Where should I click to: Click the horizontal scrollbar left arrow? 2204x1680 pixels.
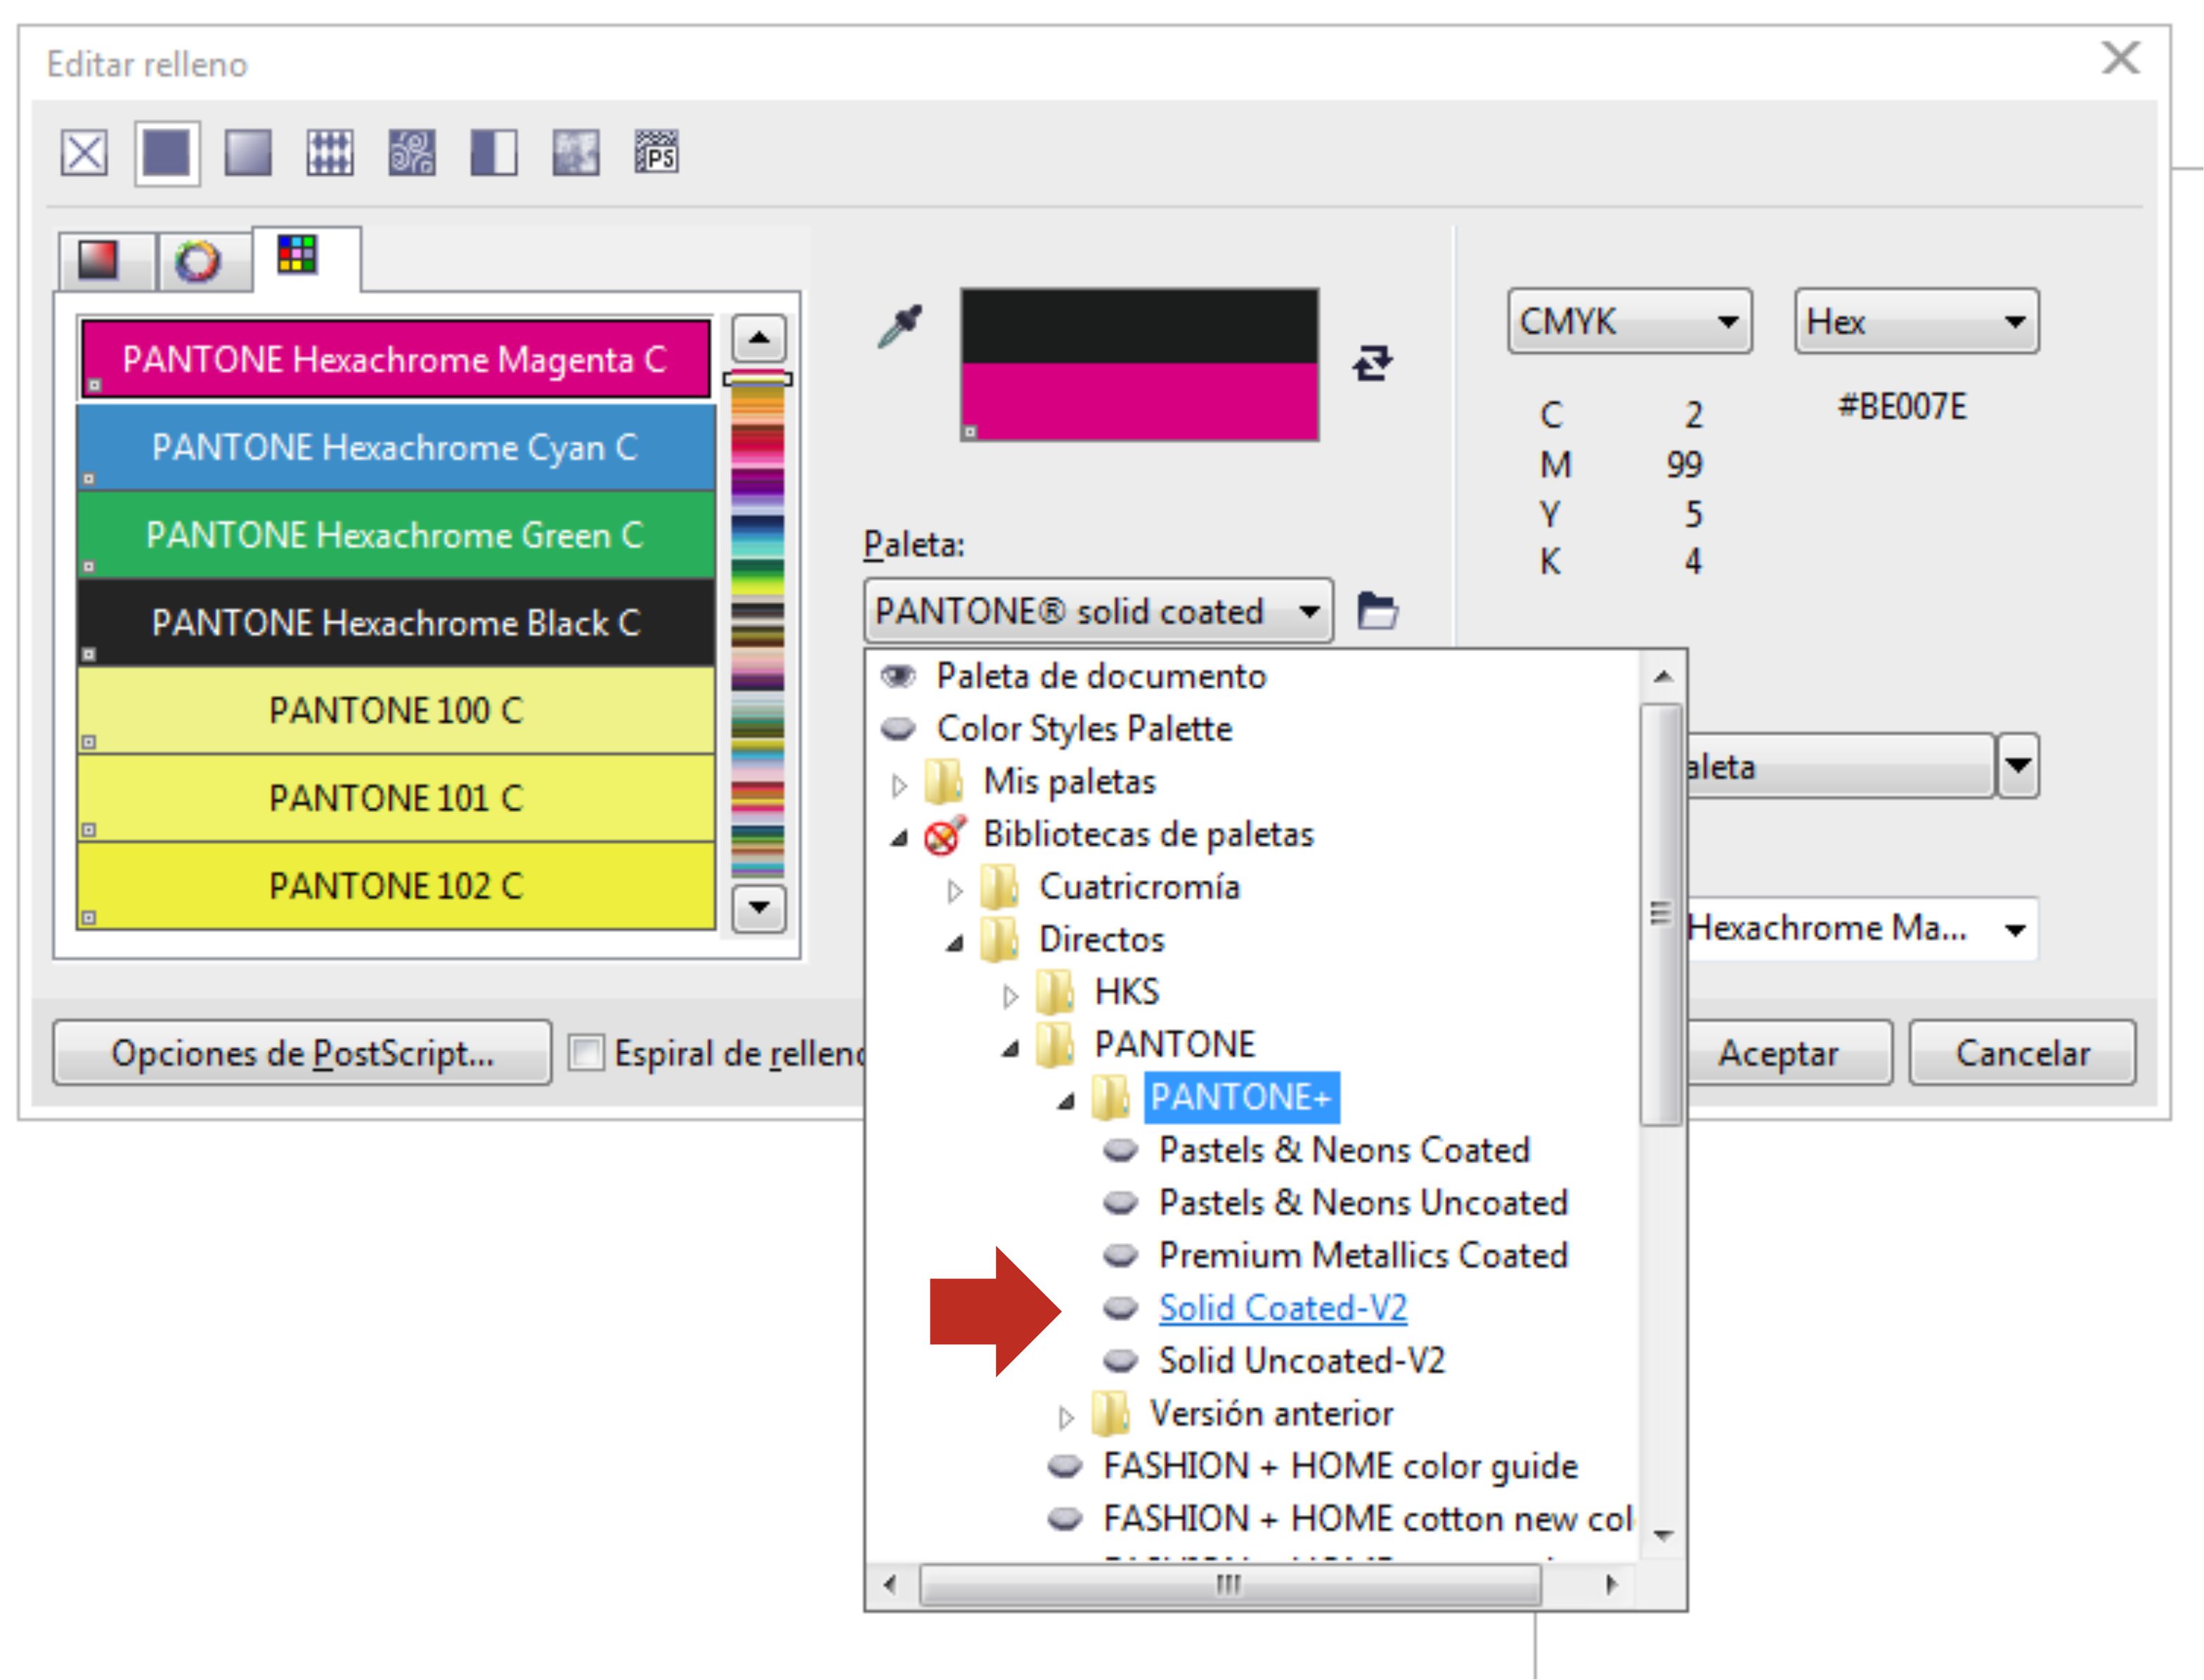tap(890, 1584)
